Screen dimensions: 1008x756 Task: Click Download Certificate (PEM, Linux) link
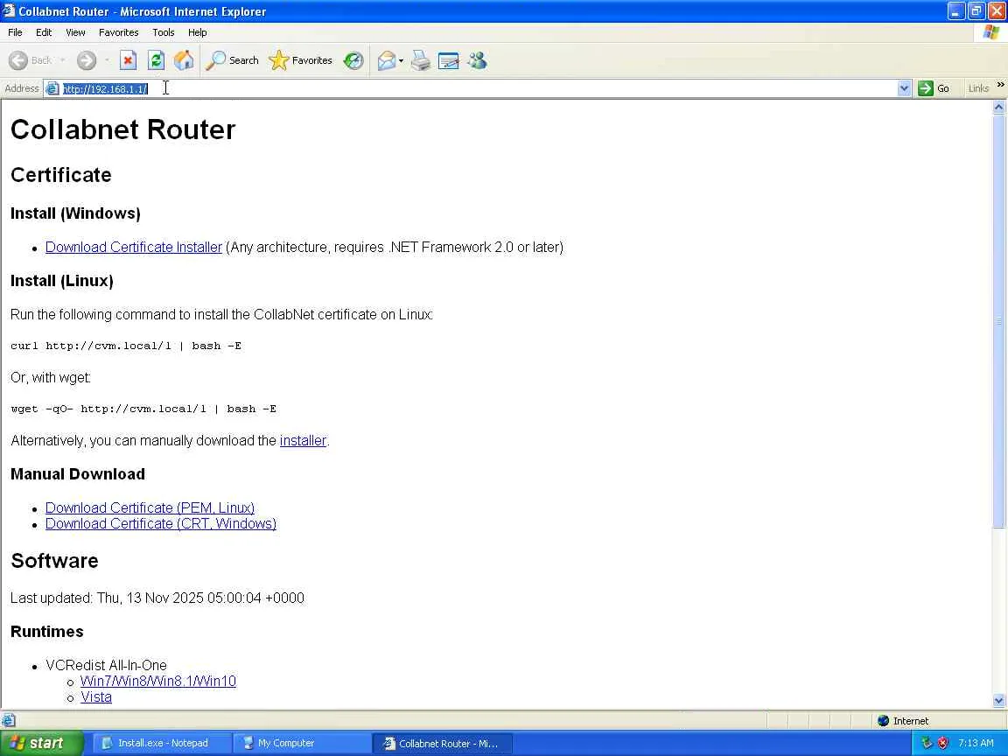click(150, 507)
